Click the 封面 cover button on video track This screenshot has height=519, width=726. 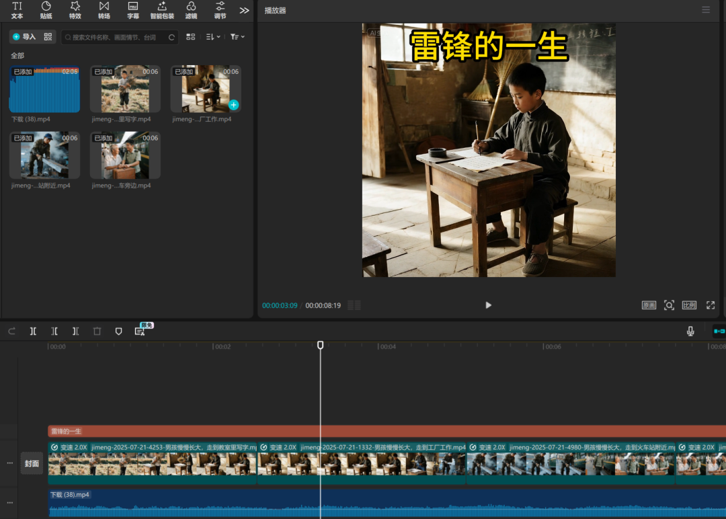click(x=32, y=463)
